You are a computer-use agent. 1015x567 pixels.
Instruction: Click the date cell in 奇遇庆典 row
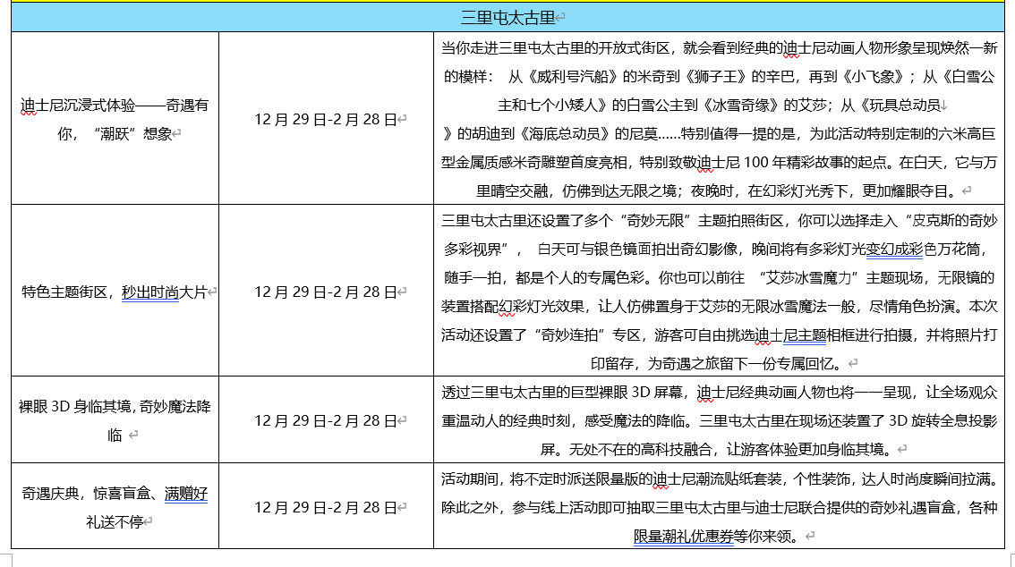tap(327, 506)
